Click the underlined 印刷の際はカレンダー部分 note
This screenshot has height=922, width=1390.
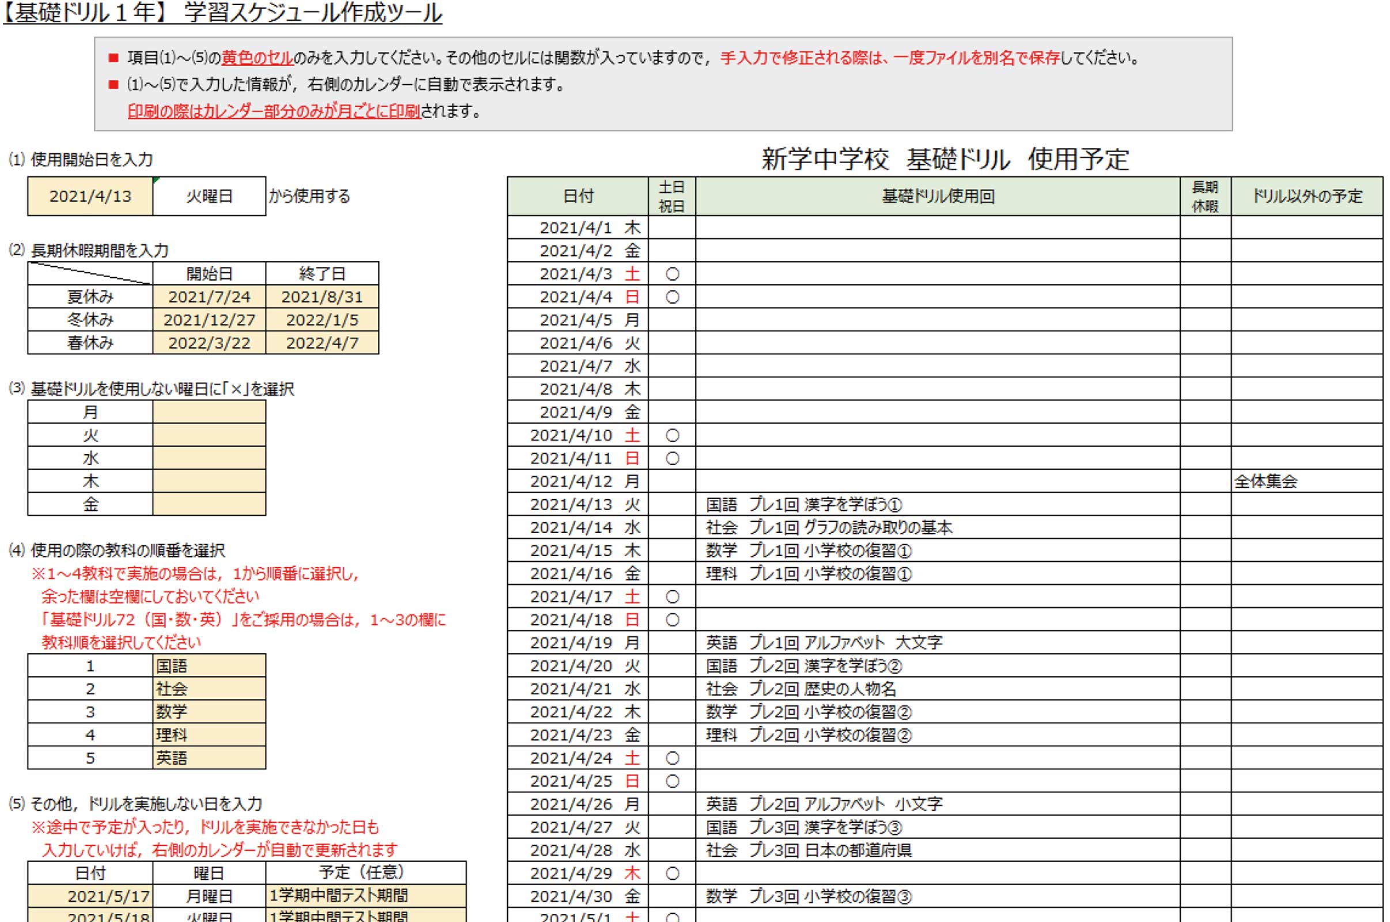click(x=274, y=111)
